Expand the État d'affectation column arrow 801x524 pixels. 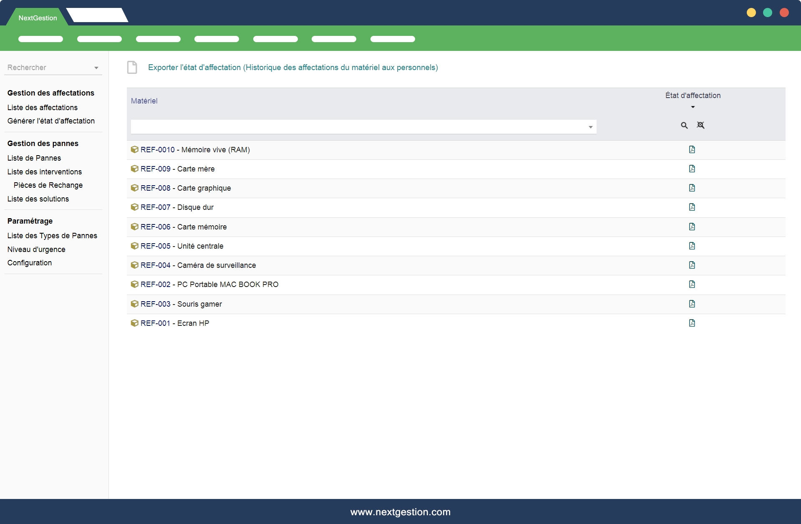(693, 107)
